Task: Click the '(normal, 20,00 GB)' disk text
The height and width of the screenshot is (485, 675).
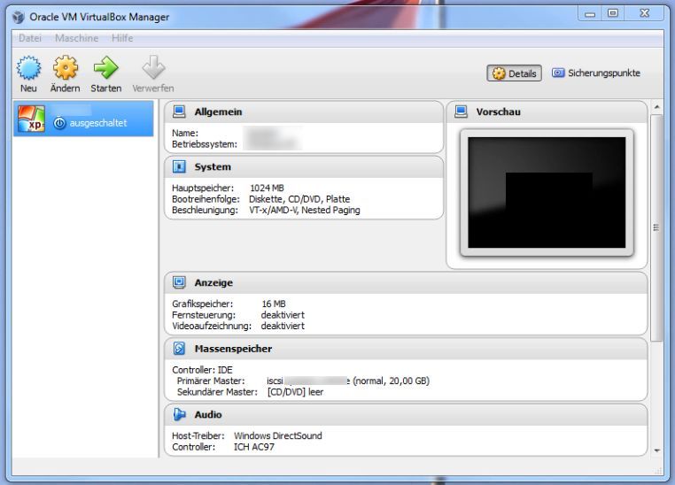Action: pyautogui.click(x=391, y=381)
